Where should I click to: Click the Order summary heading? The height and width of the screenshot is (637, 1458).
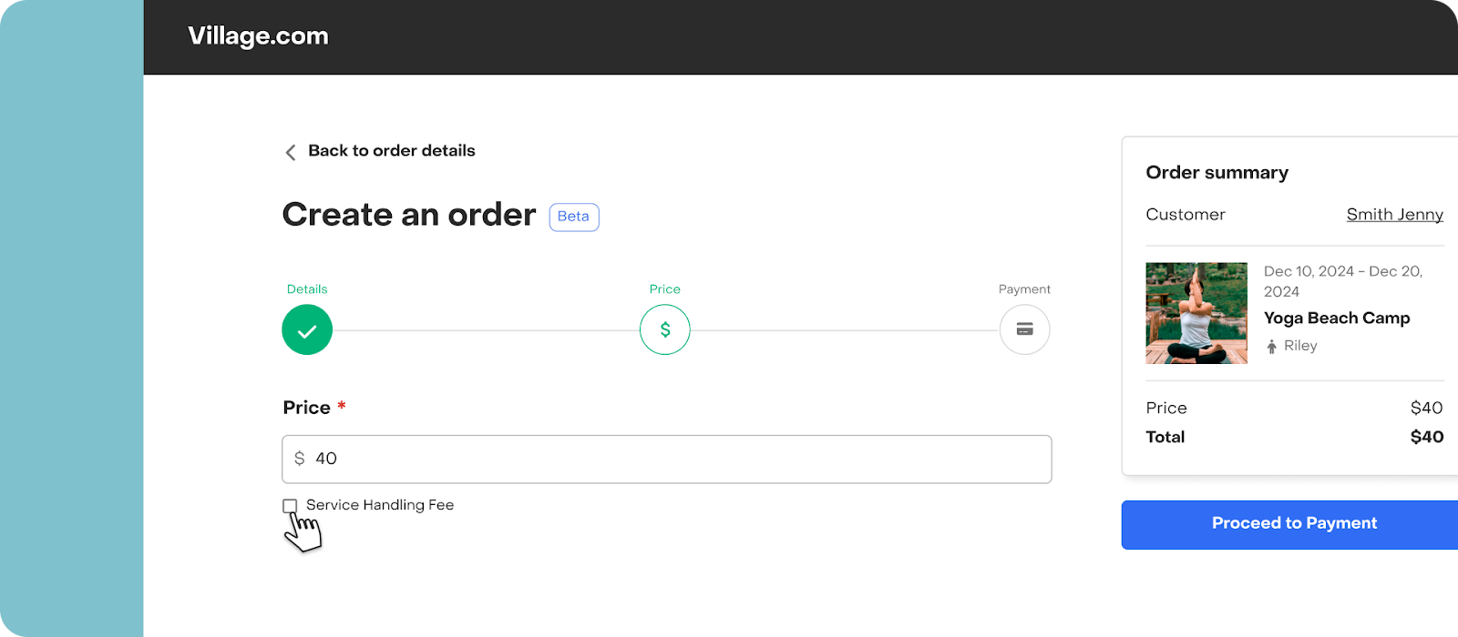click(1217, 173)
